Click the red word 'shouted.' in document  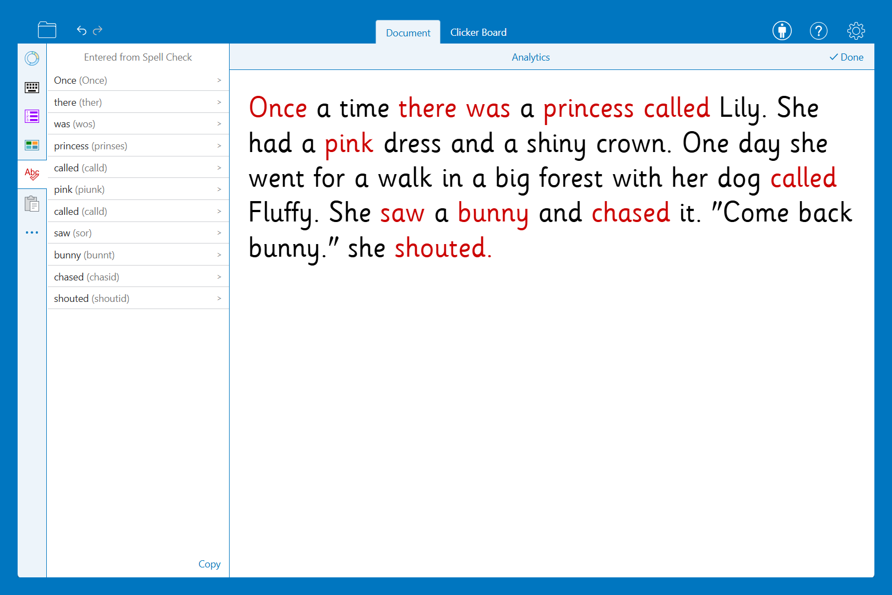(443, 248)
